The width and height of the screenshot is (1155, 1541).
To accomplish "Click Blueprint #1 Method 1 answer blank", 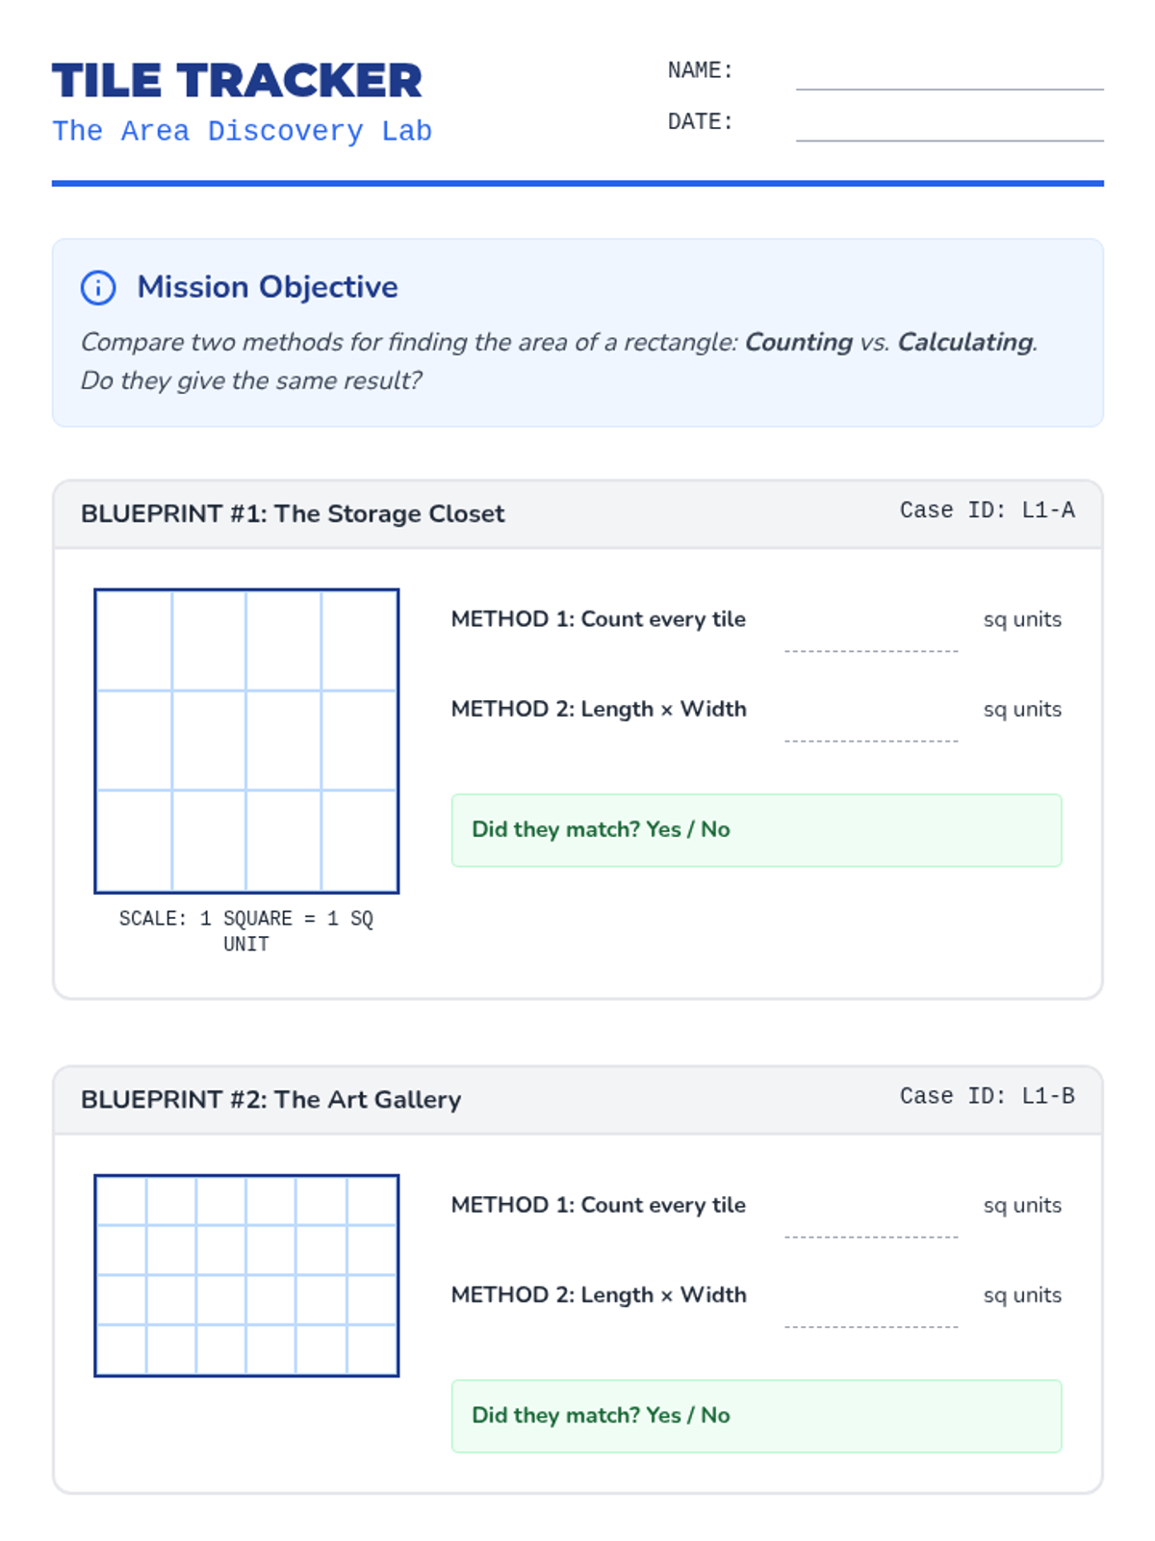I will pyautogui.click(x=870, y=636).
